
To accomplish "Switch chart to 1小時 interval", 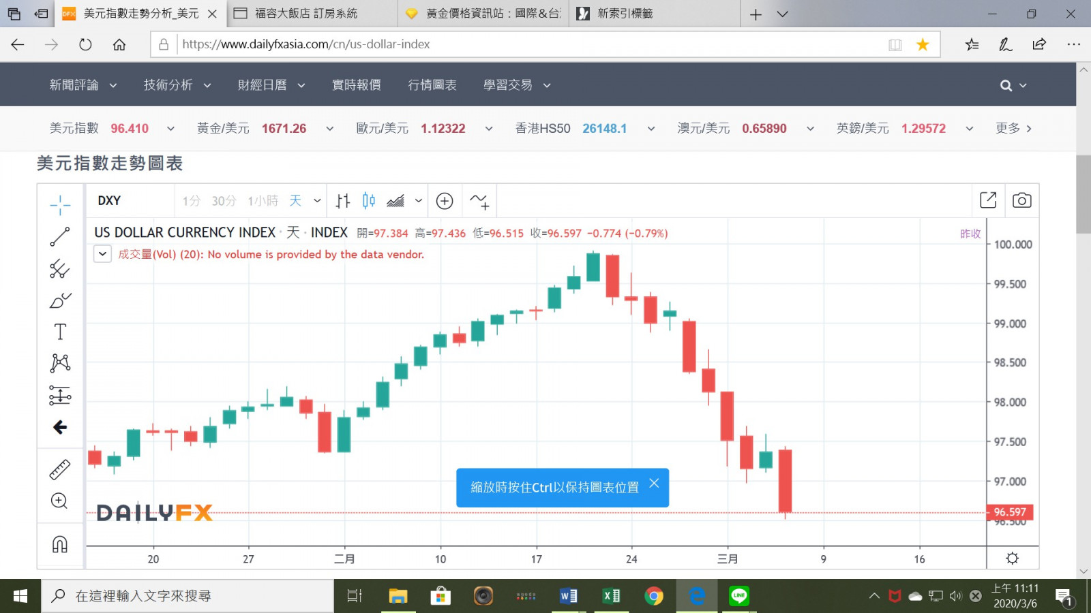I will (263, 201).
